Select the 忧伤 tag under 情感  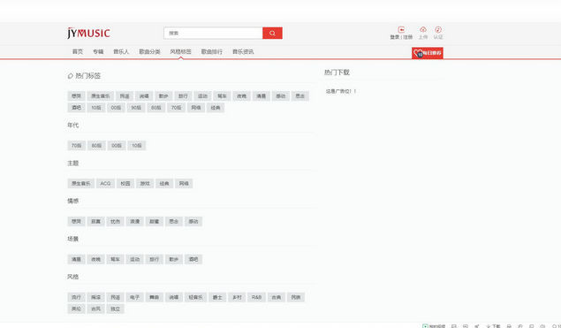115,221
